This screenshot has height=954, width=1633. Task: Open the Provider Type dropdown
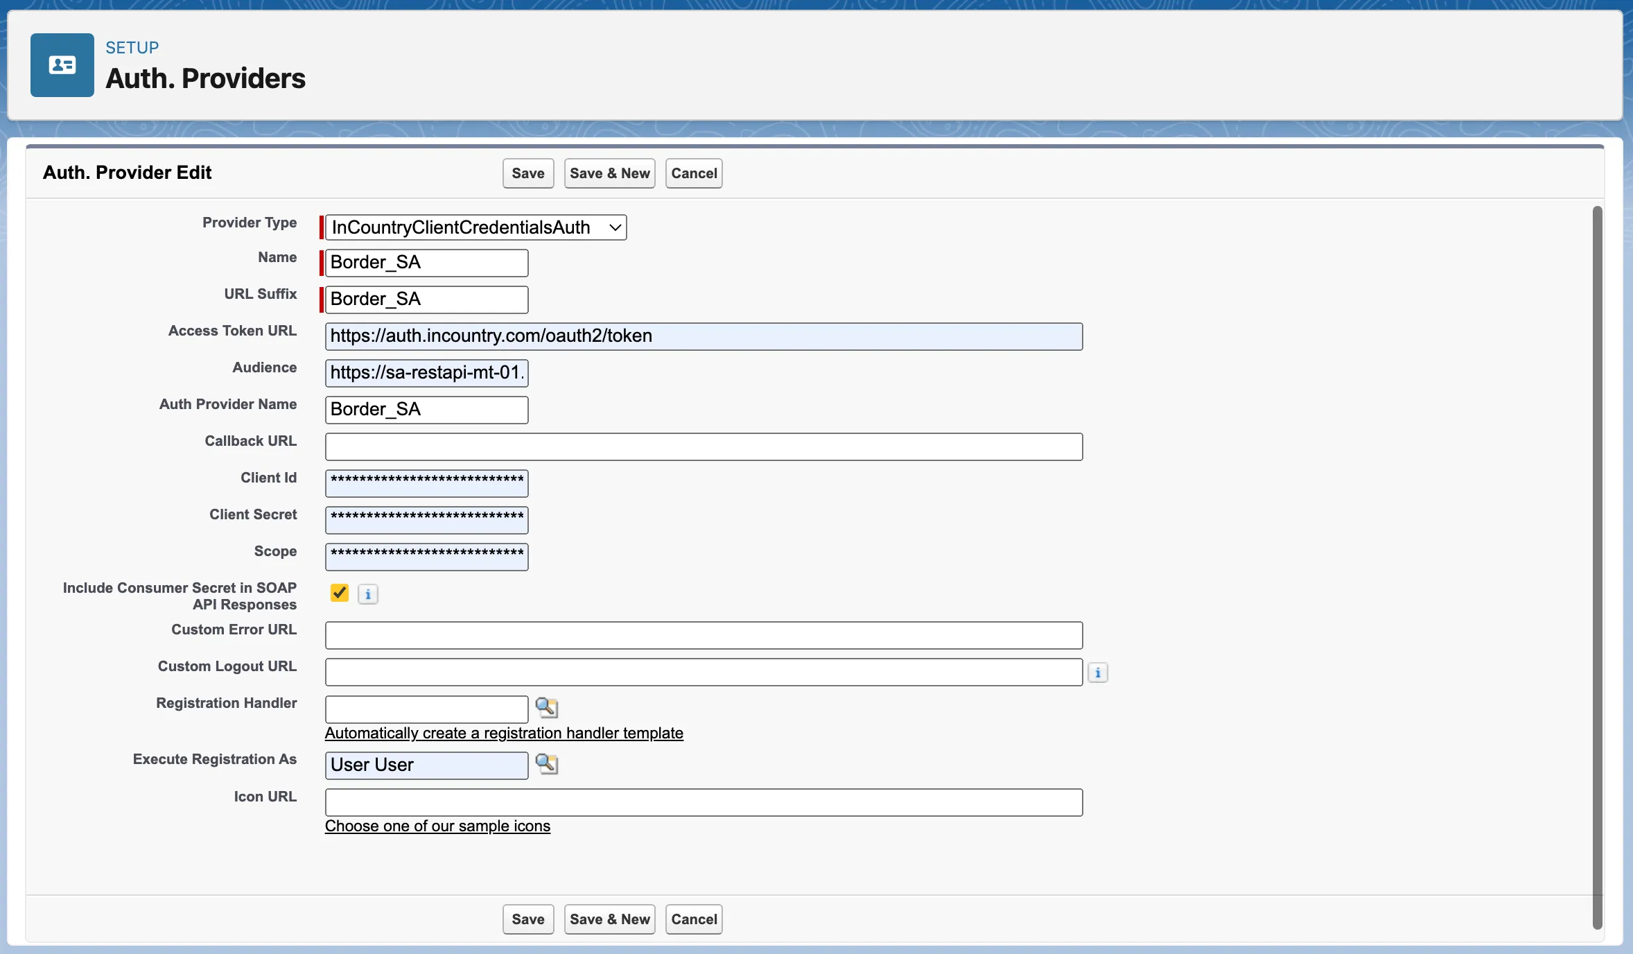[475, 227]
